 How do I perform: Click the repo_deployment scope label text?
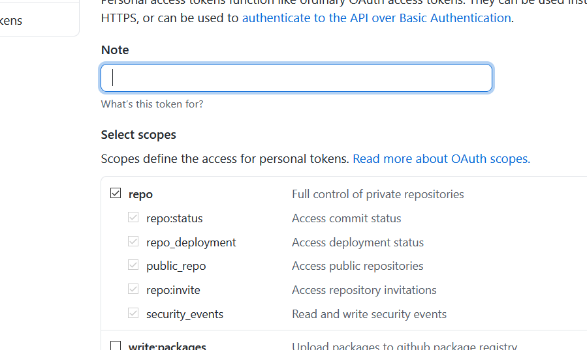tap(191, 242)
